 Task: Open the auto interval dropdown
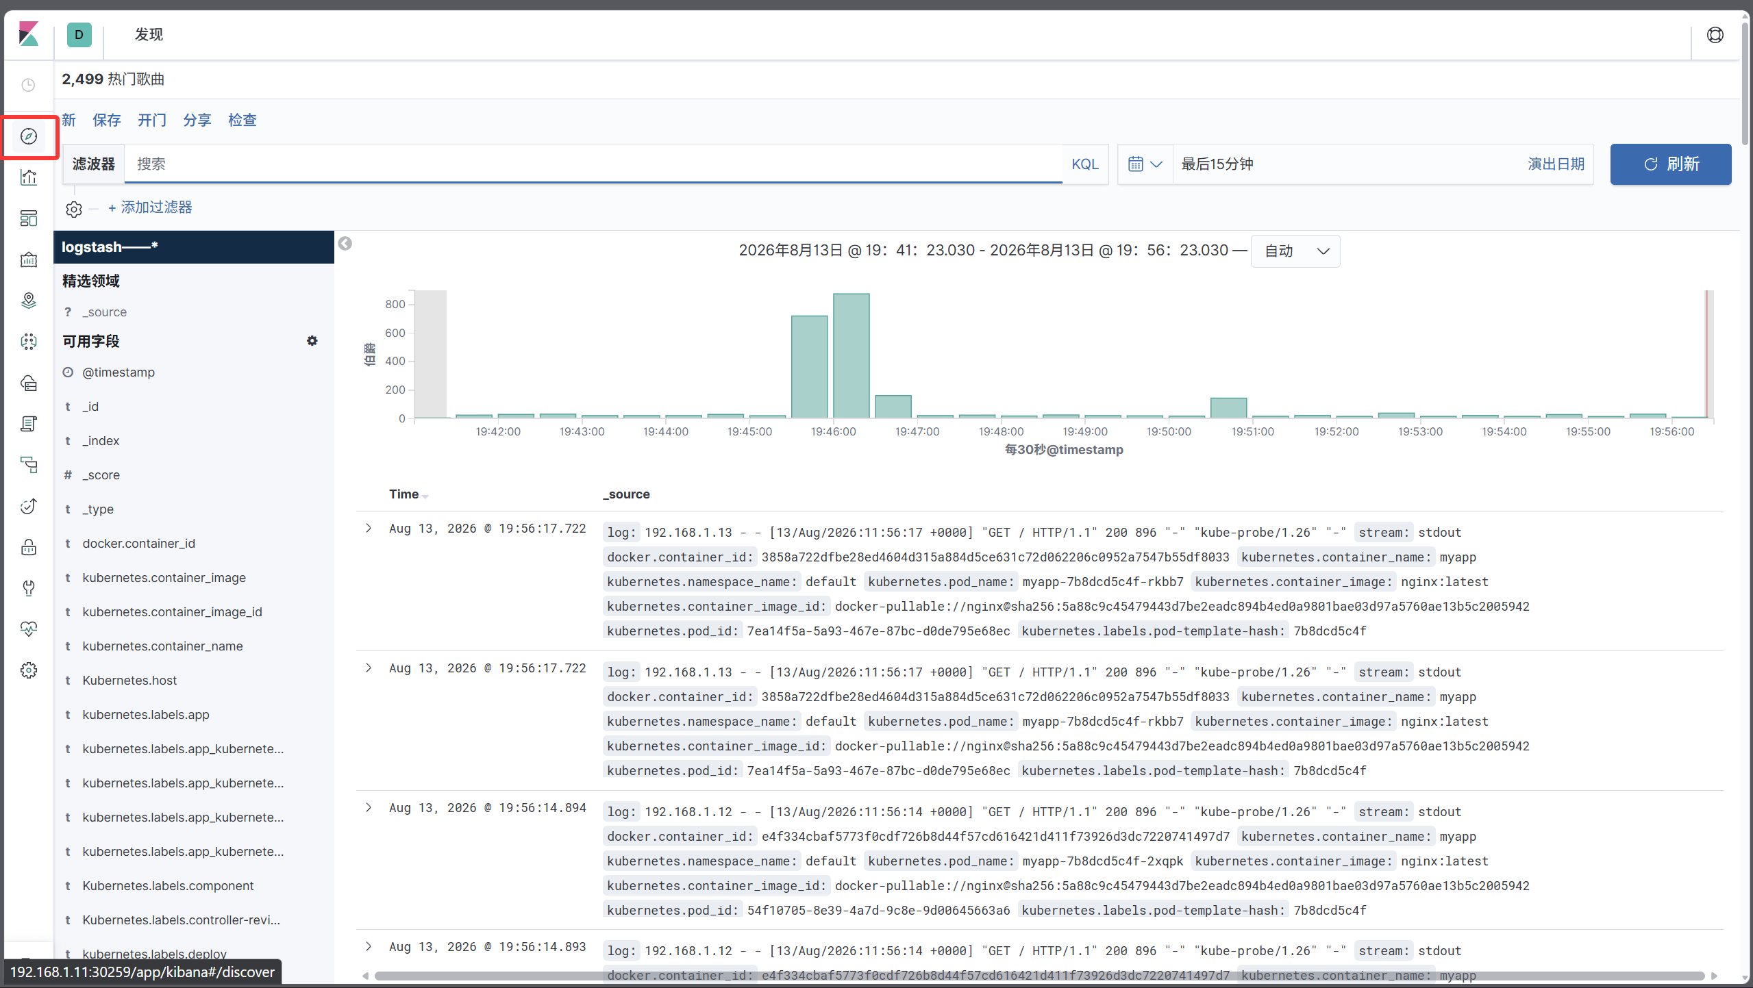1295,251
